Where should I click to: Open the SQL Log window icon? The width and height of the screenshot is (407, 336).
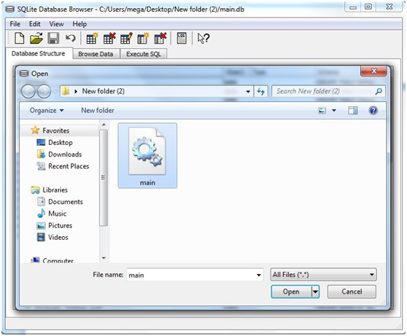182,39
